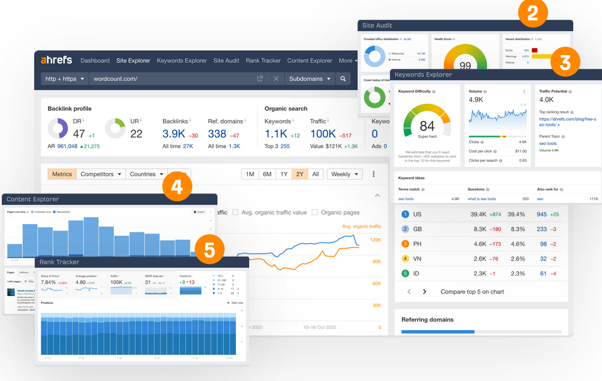Screen dimensions: 602x381
Task: Open http + https protocol dropdown
Action: click(x=65, y=78)
